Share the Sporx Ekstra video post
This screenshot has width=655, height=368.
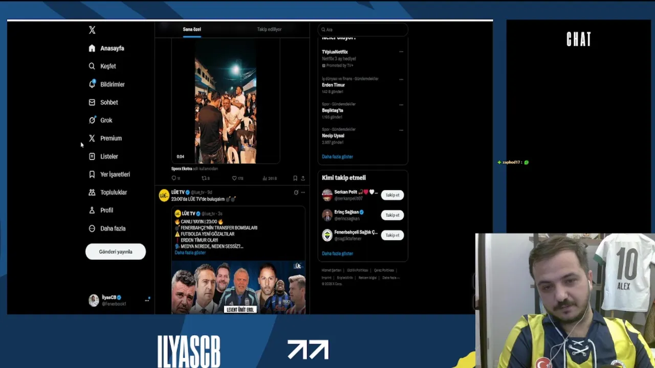[x=303, y=178]
